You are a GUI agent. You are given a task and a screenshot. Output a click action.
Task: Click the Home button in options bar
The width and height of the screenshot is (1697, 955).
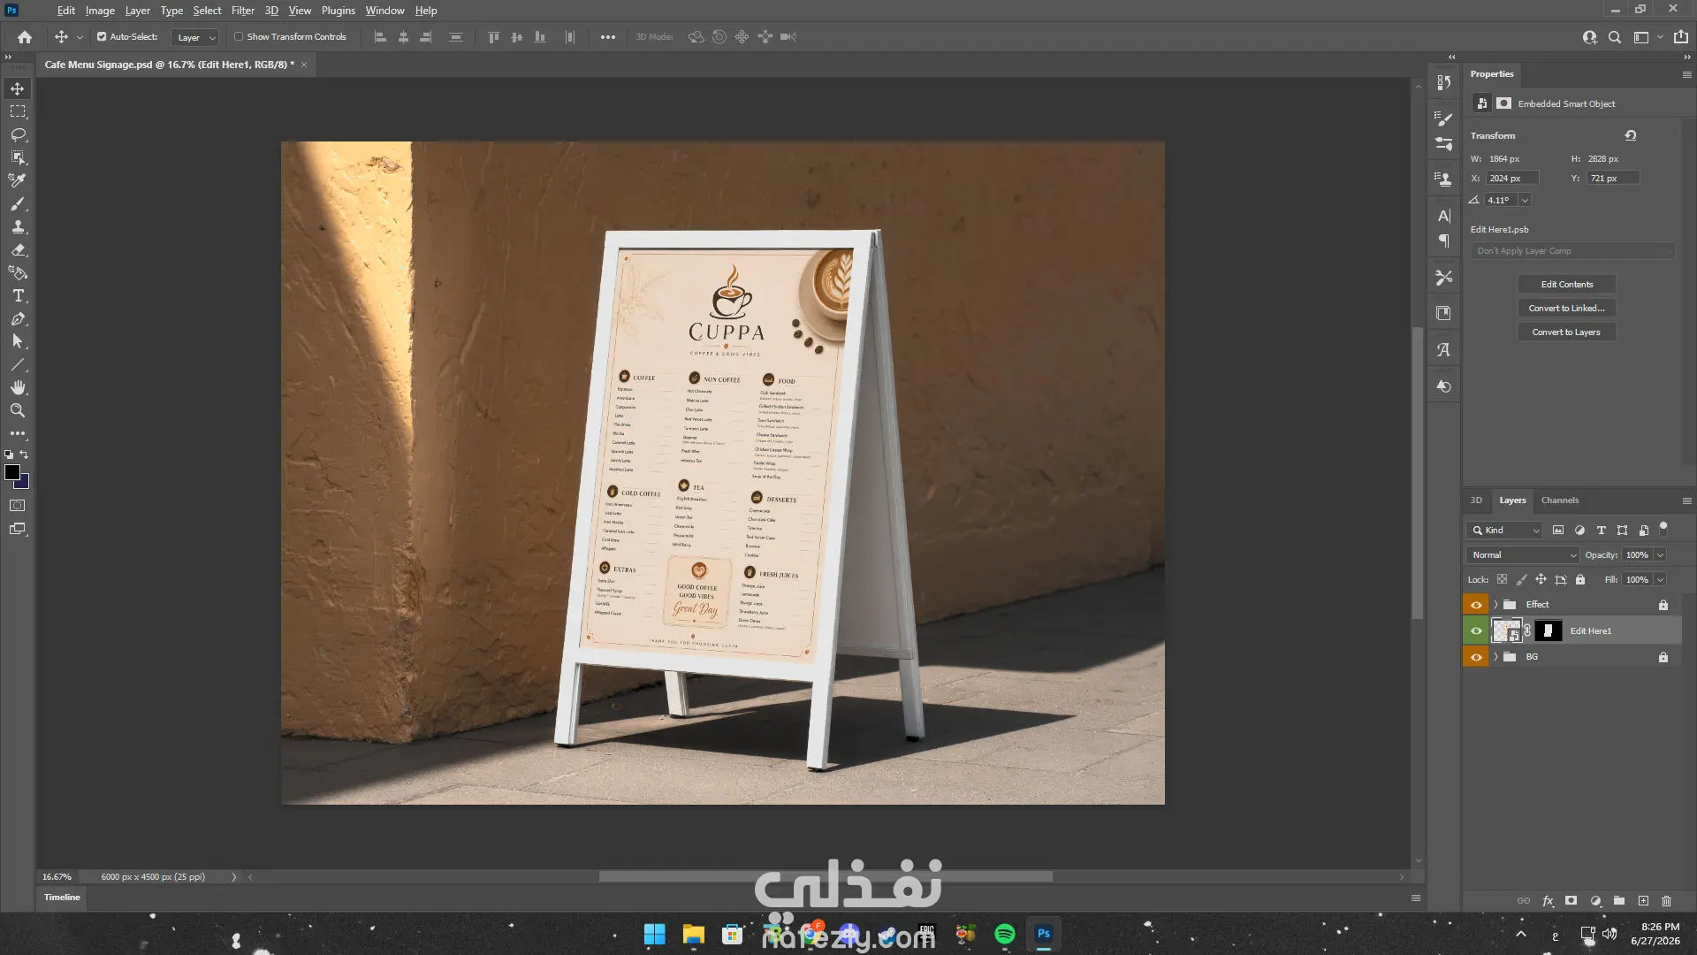[x=25, y=37]
